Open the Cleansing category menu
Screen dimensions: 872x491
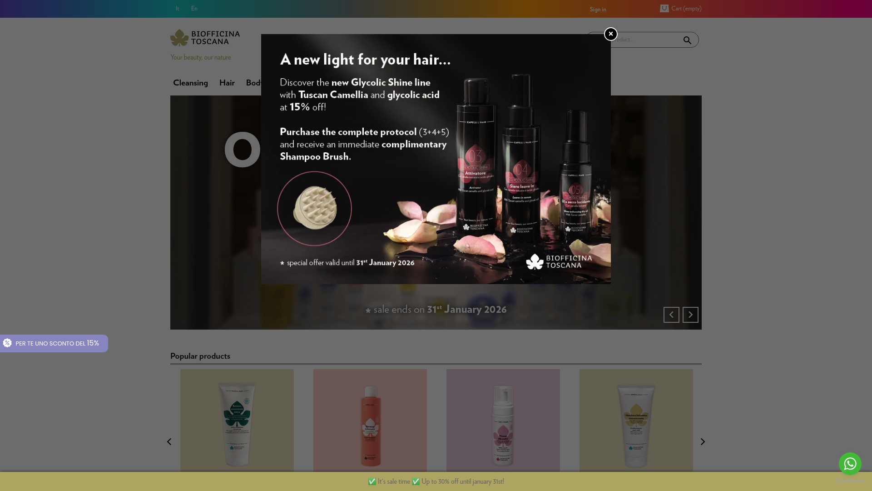(190, 83)
